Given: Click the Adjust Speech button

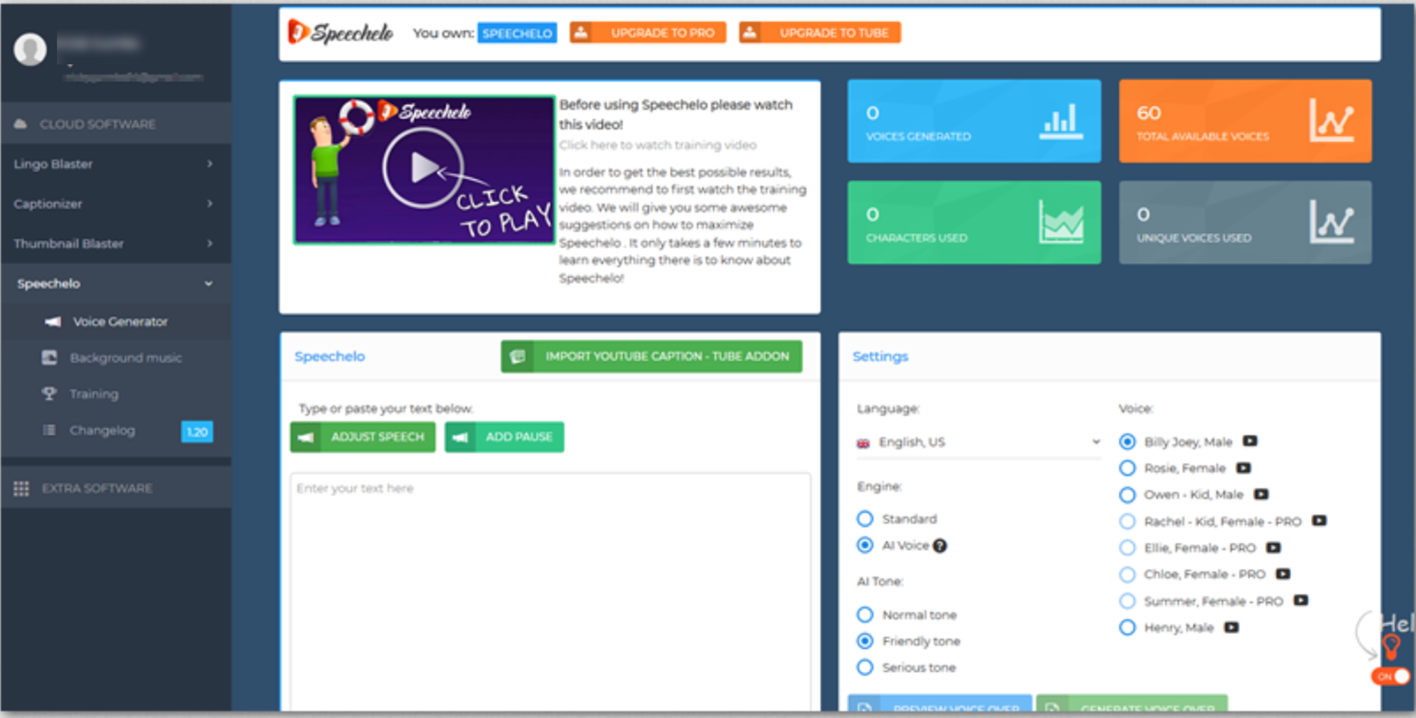Looking at the screenshot, I should 363,437.
